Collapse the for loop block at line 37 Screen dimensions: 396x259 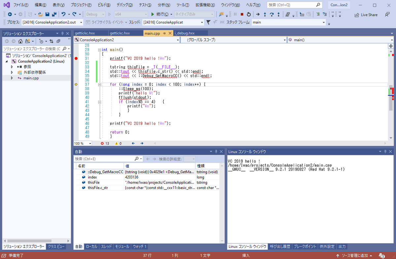(x=100, y=84)
